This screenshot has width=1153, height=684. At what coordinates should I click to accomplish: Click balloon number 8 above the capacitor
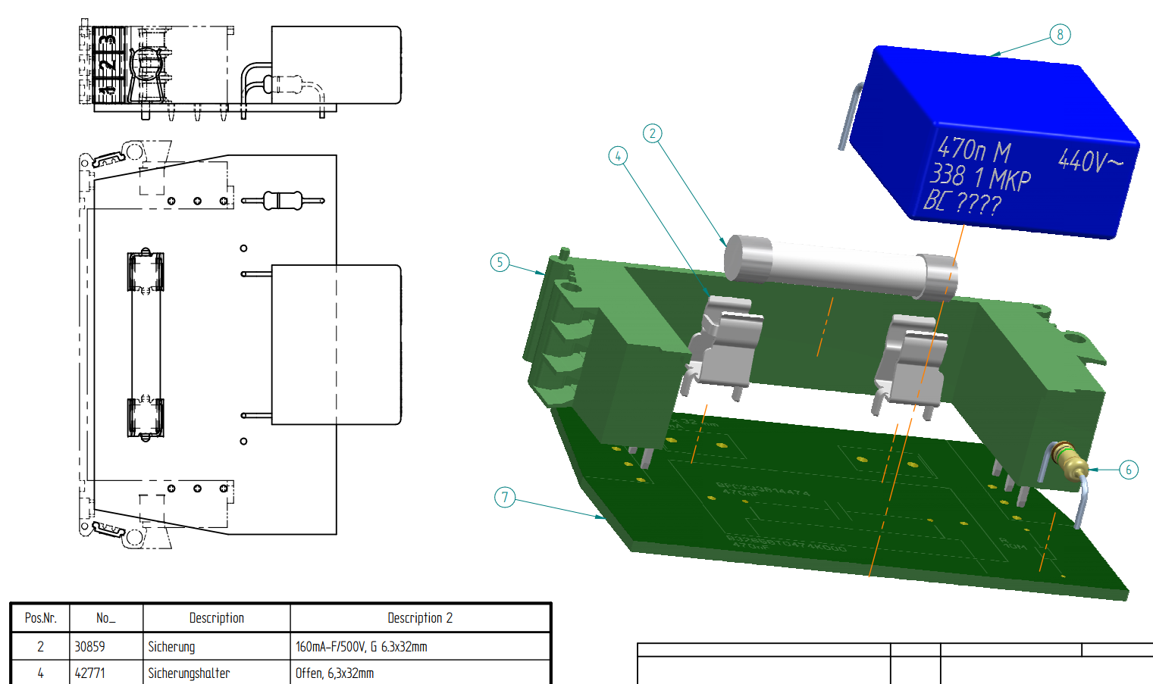(x=1060, y=34)
